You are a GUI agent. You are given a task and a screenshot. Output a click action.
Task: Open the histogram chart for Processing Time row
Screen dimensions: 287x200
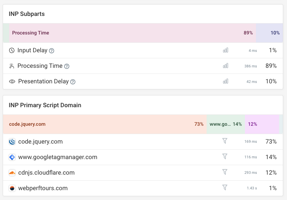[226, 66]
